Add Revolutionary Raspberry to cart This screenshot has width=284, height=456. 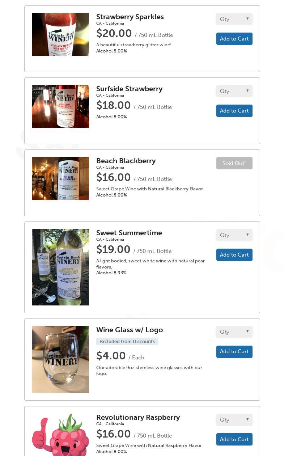click(x=234, y=439)
